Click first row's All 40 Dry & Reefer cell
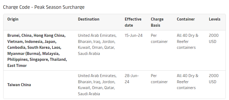 (188, 41)
